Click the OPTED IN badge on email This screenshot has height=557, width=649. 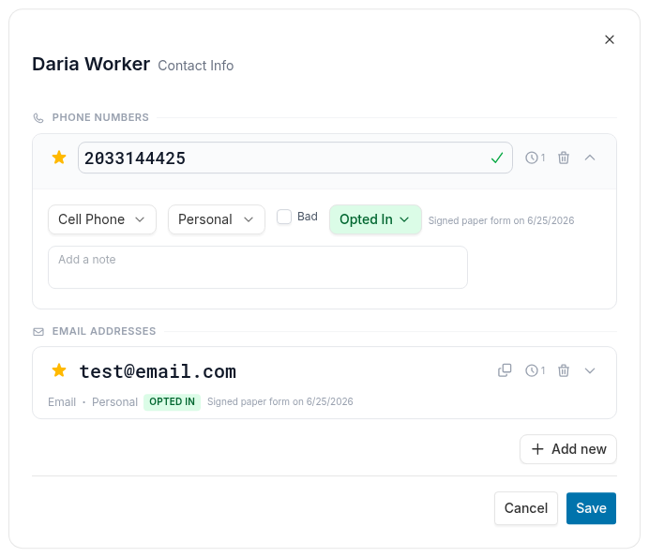point(173,402)
